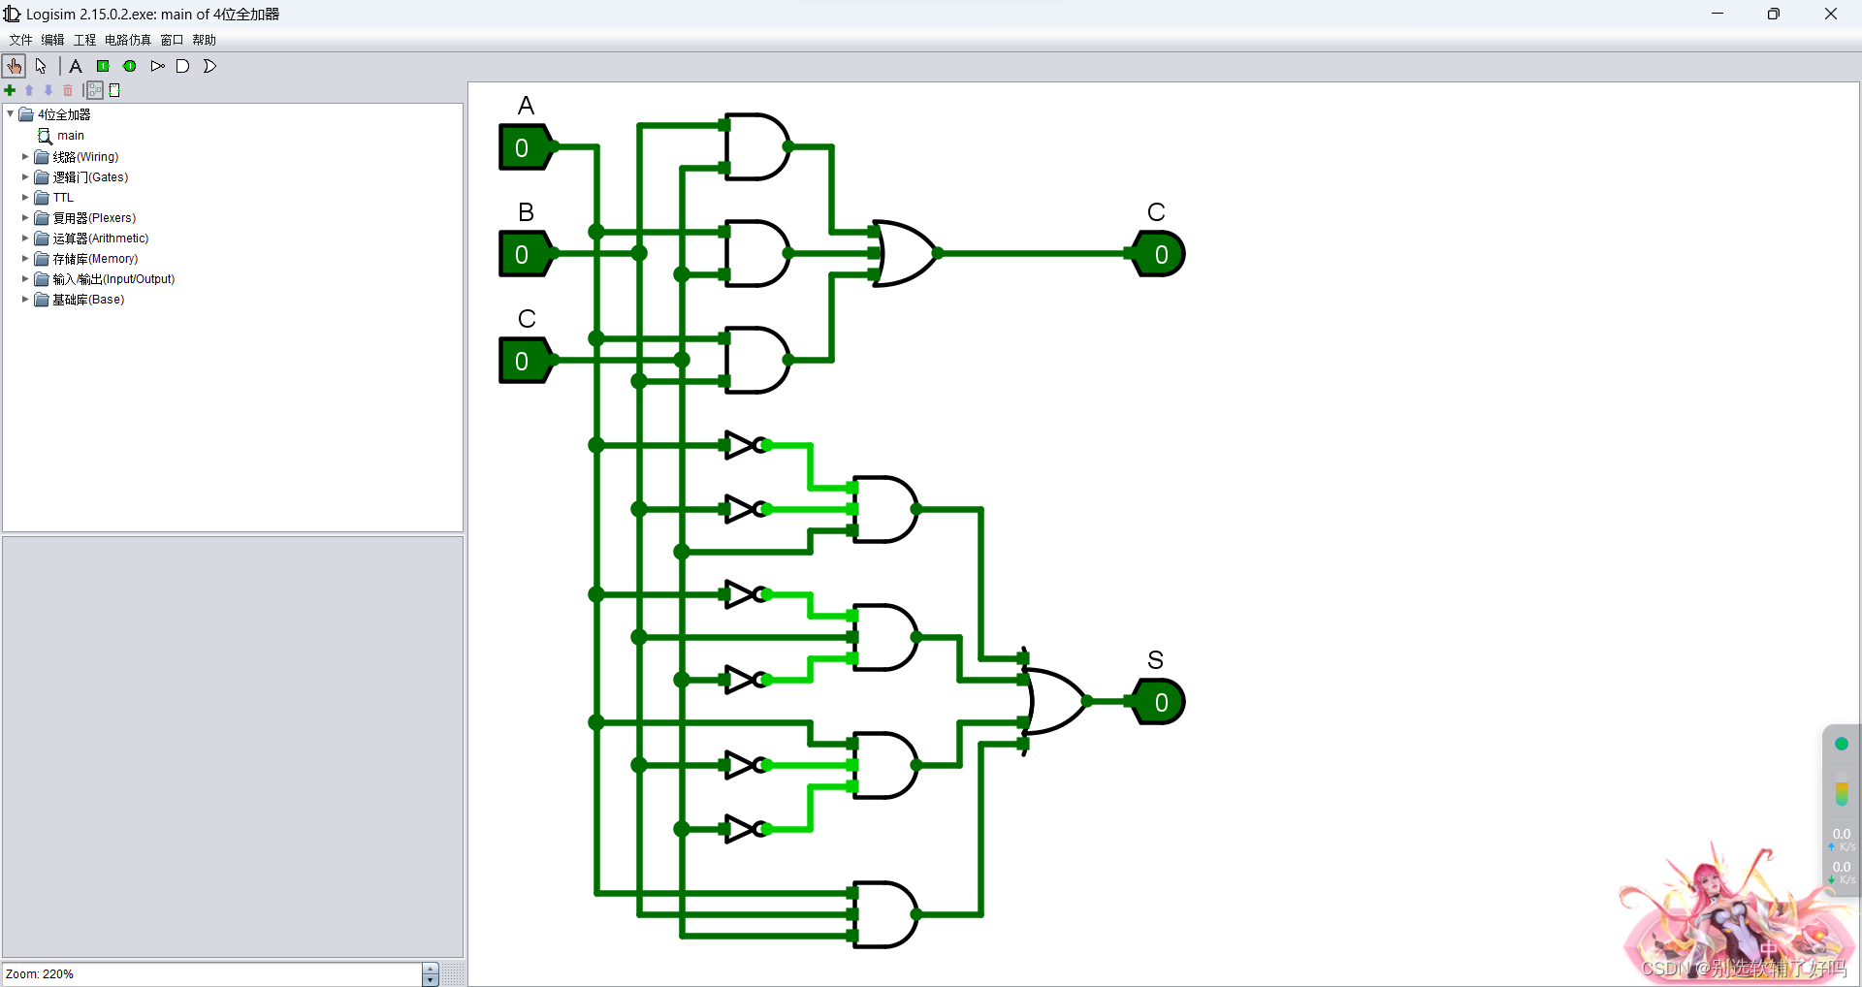Viewport: 1862px width, 987px height.
Task: Select the Text label tool
Action: pos(76,66)
